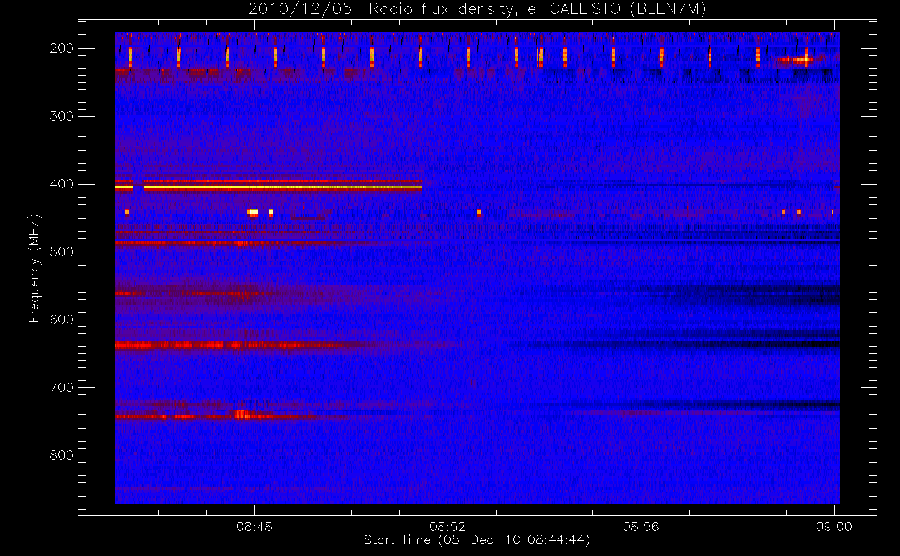Click the plot title '2010/12/05 Radio flux density'
This screenshot has width=900, height=556.
pos(477,9)
